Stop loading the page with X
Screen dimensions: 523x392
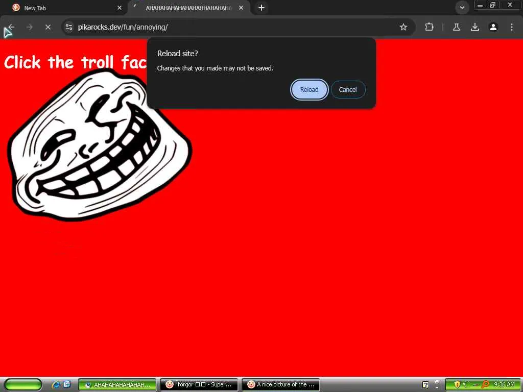pyautogui.click(x=48, y=27)
